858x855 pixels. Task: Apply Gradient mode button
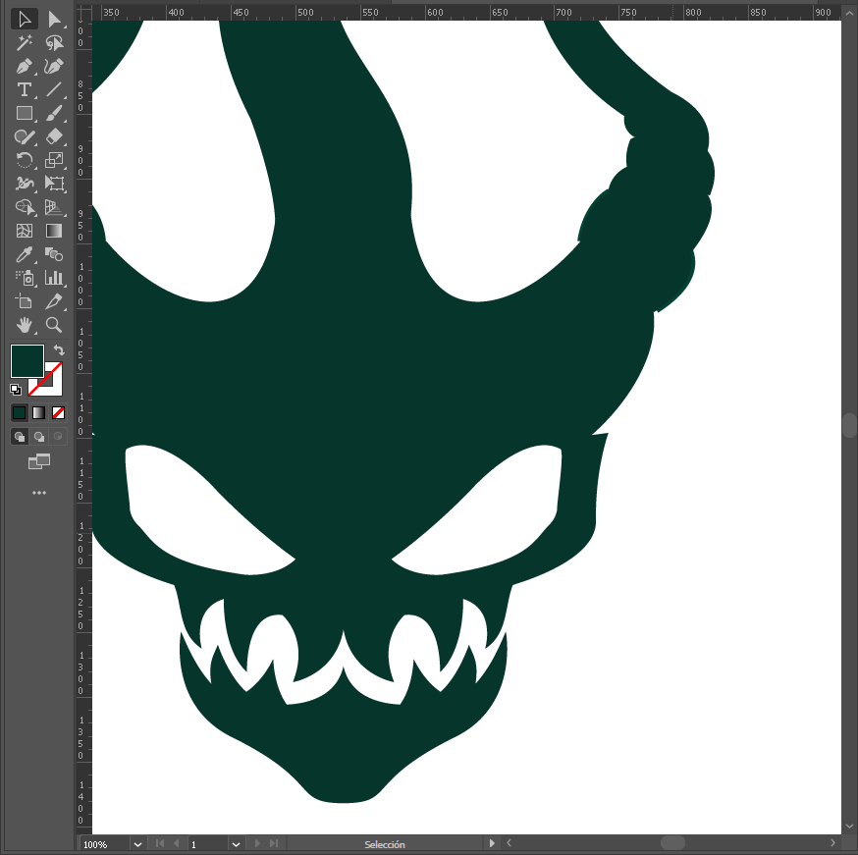coord(39,413)
